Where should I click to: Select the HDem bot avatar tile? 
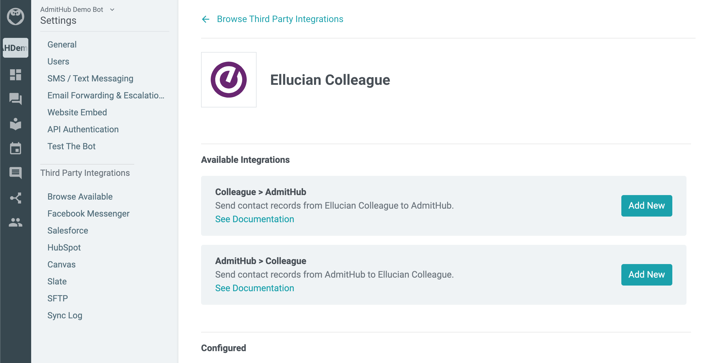click(16, 48)
